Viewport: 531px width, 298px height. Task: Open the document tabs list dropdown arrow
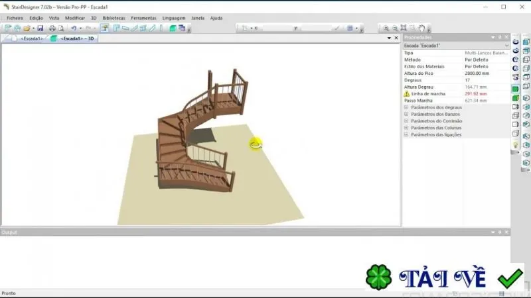coord(389,38)
